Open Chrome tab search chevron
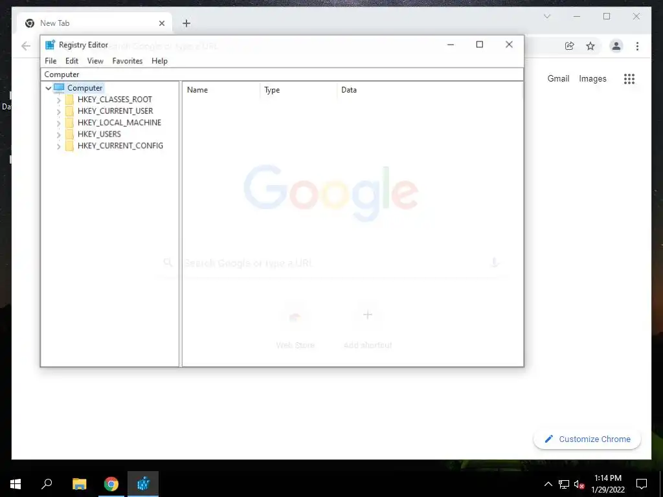Image resolution: width=663 pixels, height=497 pixels. coord(547,16)
